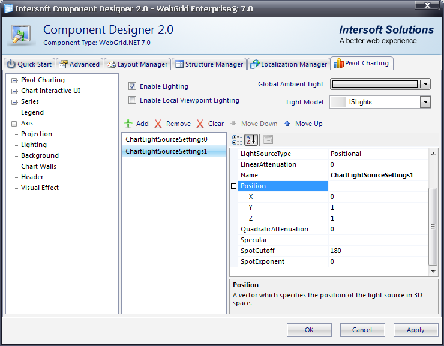Click the Quick Start power icon
The width and height of the screenshot is (444, 346).
coord(11,64)
